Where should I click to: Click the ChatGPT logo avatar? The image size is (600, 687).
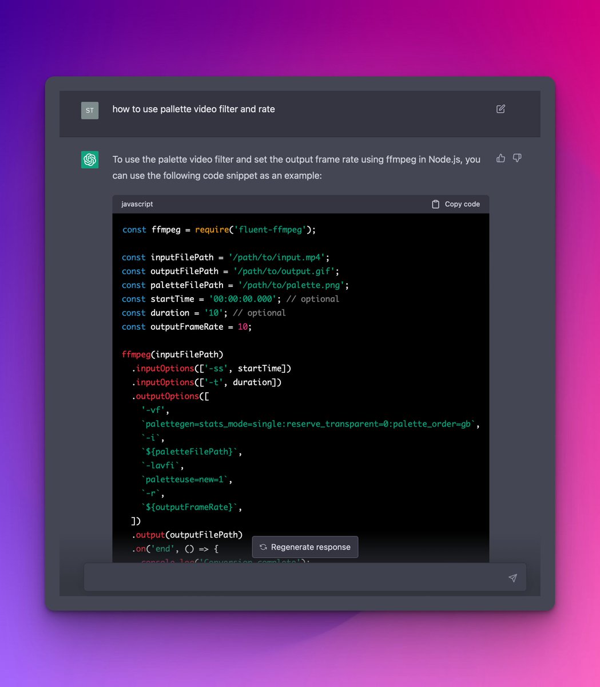tap(89, 159)
